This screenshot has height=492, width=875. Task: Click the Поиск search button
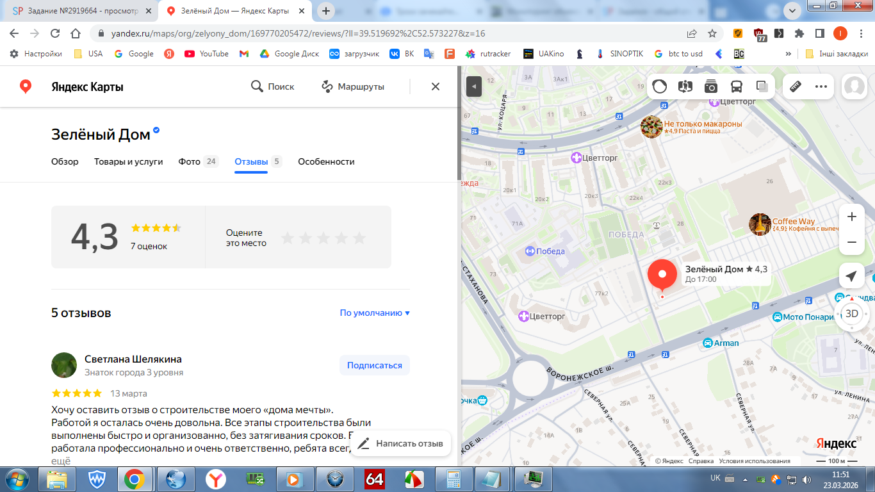coord(273,86)
